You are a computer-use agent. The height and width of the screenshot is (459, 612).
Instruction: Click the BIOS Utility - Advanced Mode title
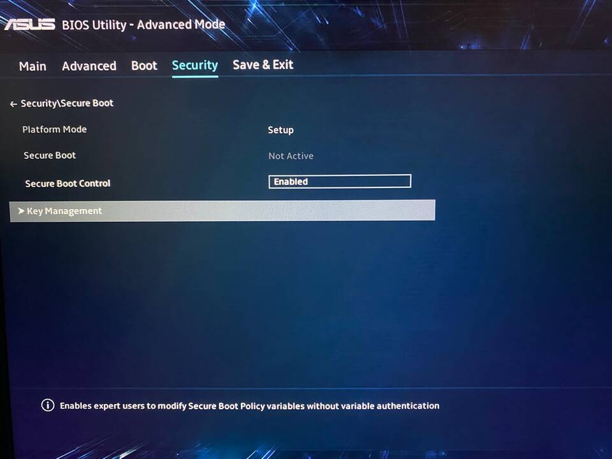pos(143,25)
